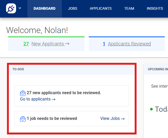This screenshot has height=138, width=168.
Task: Click envelope icon beside 1 job needs review
Action: pyautogui.click(x=23, y=119)
